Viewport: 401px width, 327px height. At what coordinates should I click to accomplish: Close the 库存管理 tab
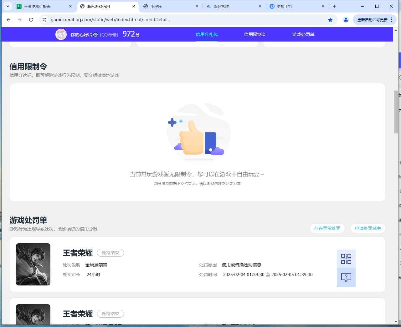pyautogui.click(x=260, y=6)
